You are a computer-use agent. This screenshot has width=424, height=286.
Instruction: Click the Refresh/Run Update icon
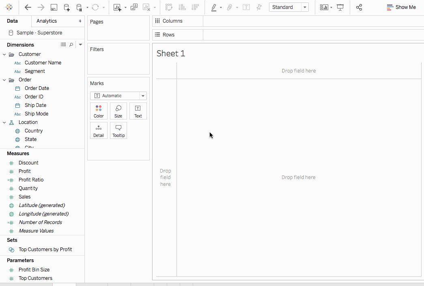click(x=95, y=7)
